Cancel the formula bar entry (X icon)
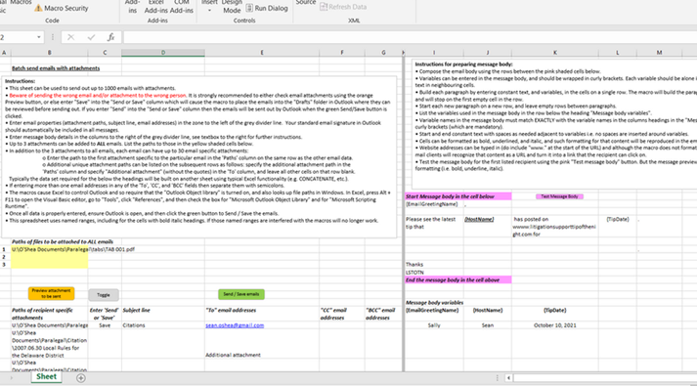 tap(70, 37)
